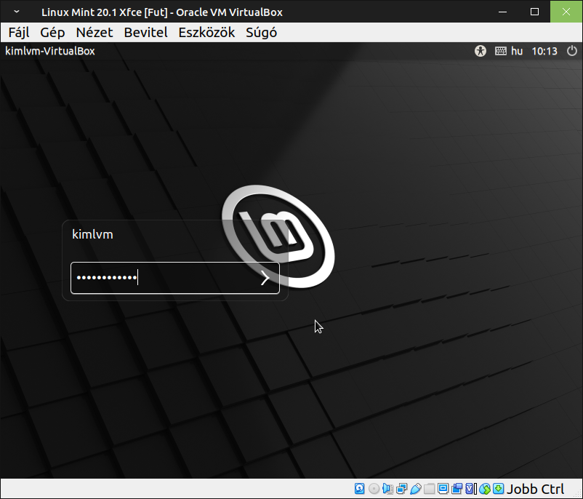Open the Súgó menu
Screen dimensions: 583x499
pyautogui.click(x=261, y=33)
